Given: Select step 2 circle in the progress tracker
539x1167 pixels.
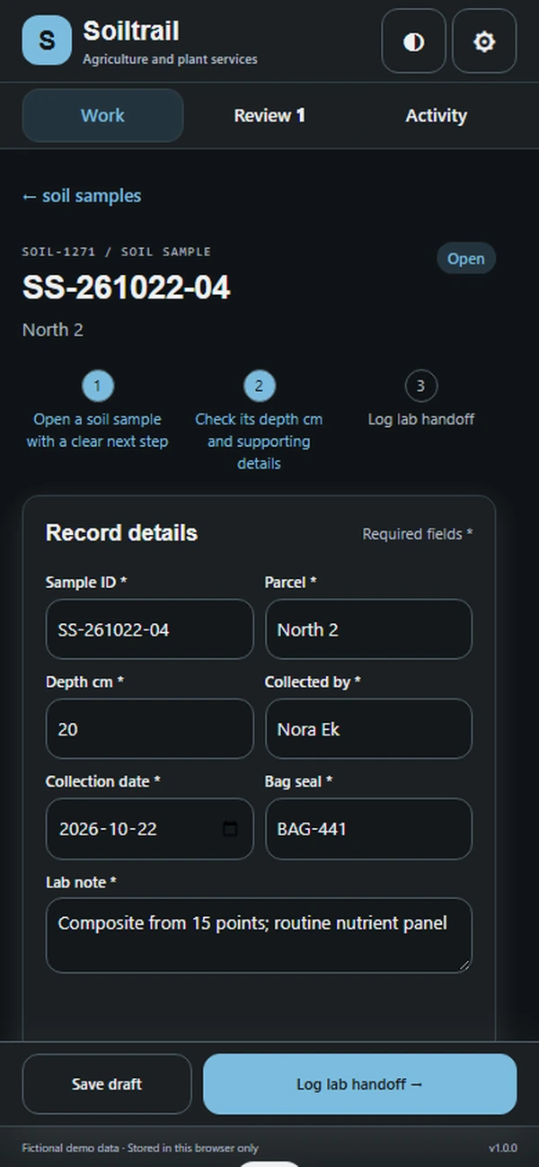Looking at the screenshot, I should (259, 387).
